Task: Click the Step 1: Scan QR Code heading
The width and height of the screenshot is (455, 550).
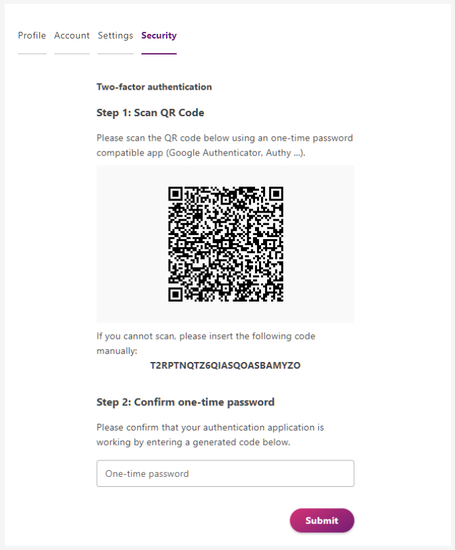Action: tap(150, 113)
